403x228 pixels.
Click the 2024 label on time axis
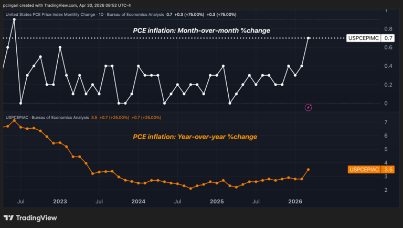coord(138,201)
